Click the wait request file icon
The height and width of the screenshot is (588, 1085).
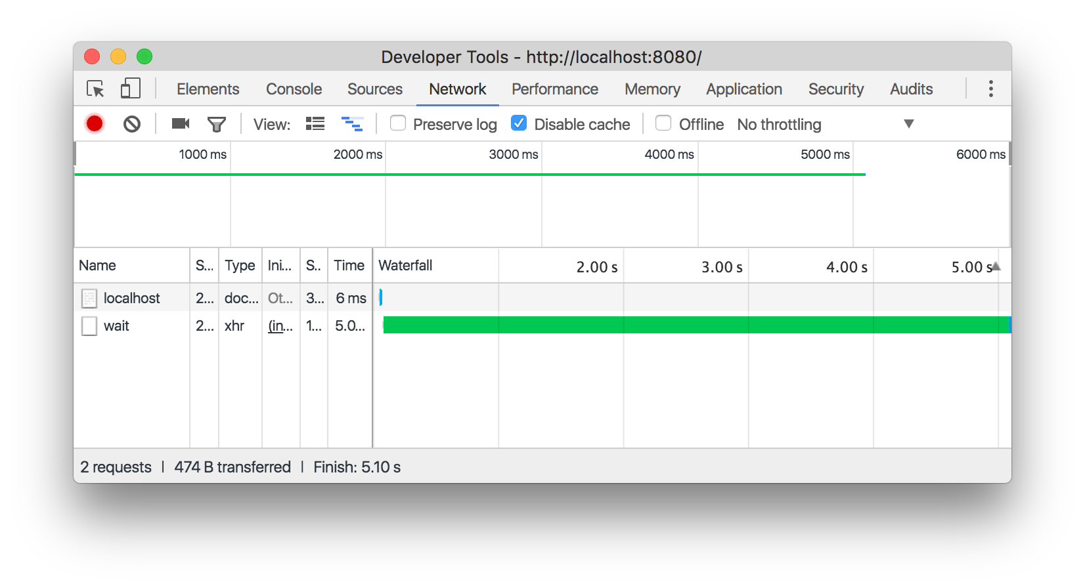point(89,326)
